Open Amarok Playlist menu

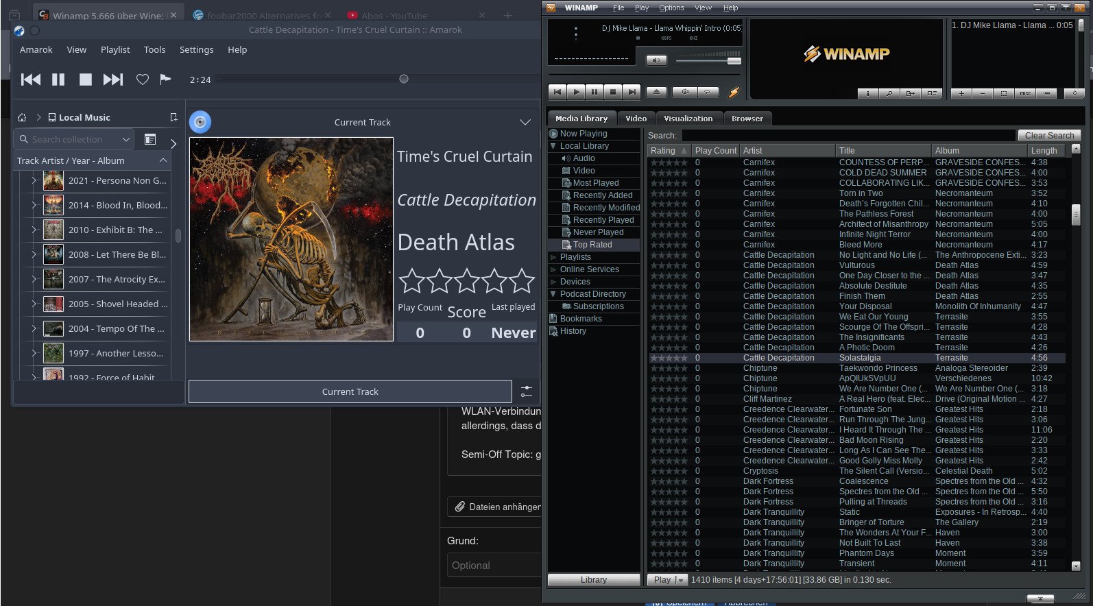coord(115,49)
